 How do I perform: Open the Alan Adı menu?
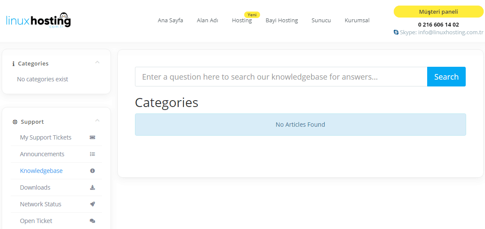click(207, 21)
